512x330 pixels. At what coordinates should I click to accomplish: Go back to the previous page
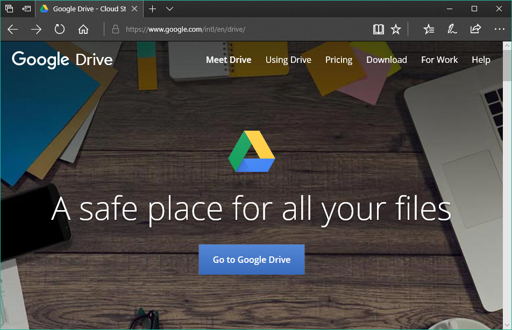[13, 30]
